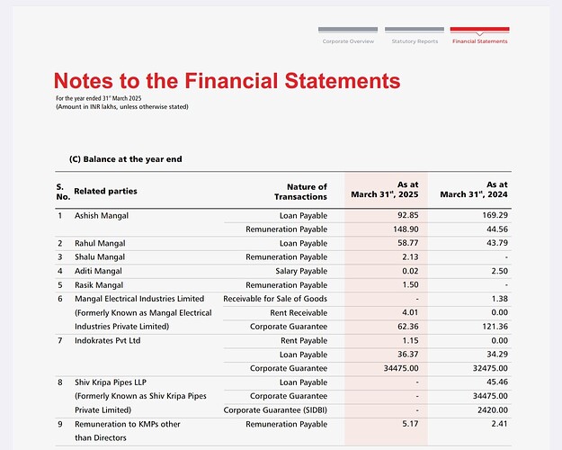This screenshot has height=450, width=562.
Task: Click the Rahul Mangal Loan Payable value 58.77
Action: [x=408, y=243]
